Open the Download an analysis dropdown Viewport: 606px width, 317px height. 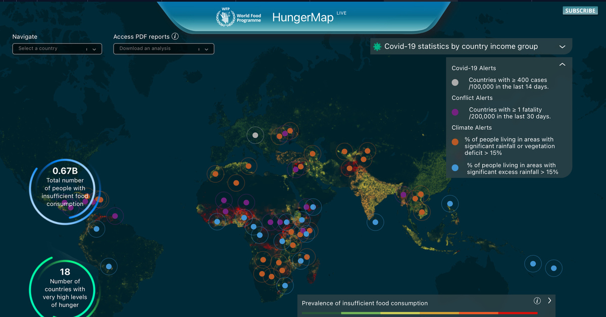point(164,48)
